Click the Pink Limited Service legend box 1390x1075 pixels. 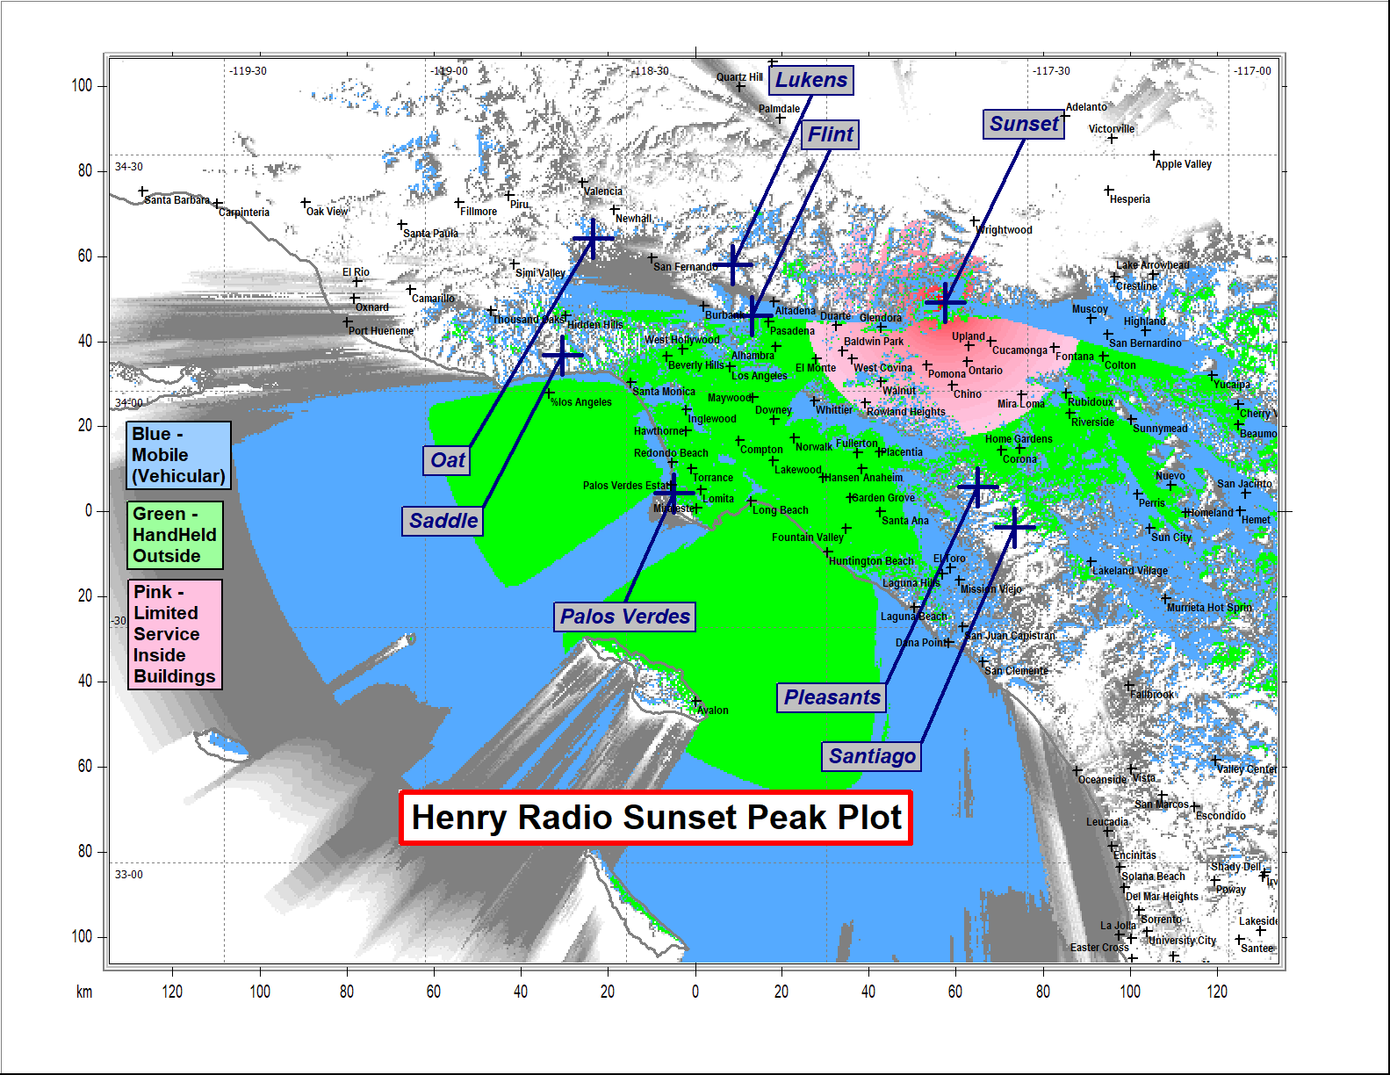175,634
